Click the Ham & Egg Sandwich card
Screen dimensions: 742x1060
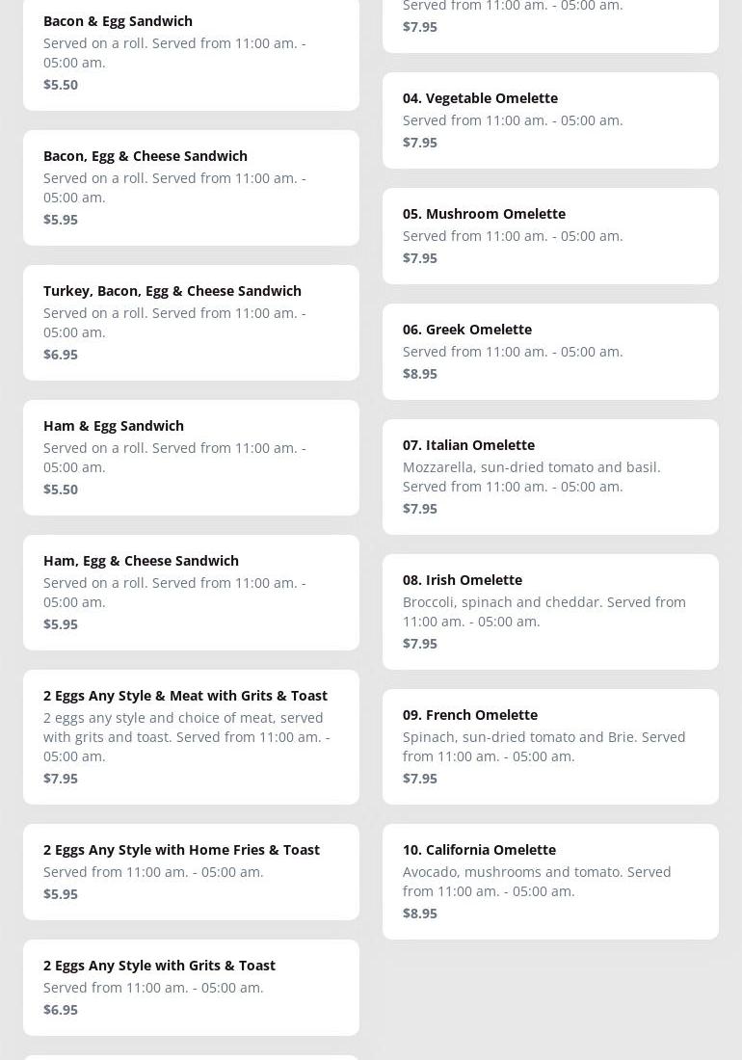[191, 457]
